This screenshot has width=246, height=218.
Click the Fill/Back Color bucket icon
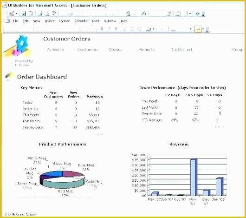point(149,29)
